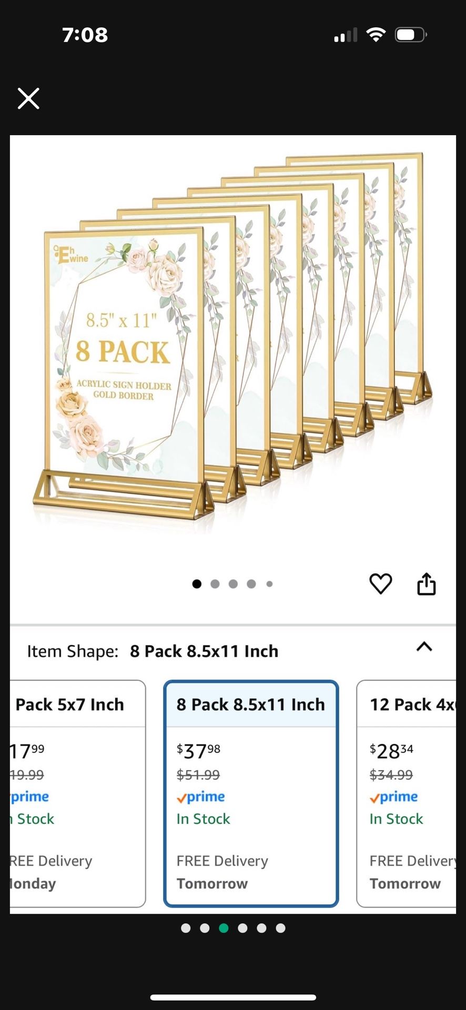
Task: Tap the last bottom pagination dot
Action: point(280,928)
